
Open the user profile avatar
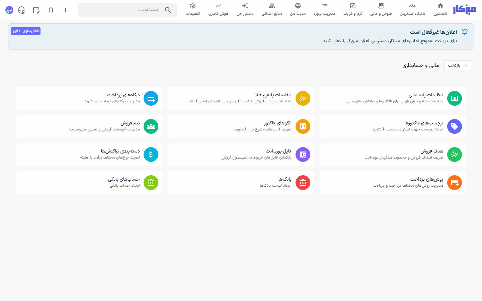(x=9, y=10)
